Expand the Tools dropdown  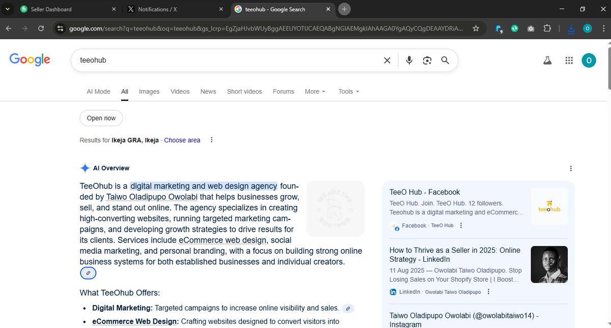(x=349, y=92)
